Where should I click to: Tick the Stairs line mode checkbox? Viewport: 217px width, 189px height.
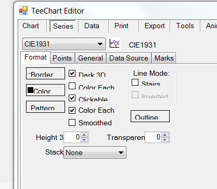click(x=135, y=82)
